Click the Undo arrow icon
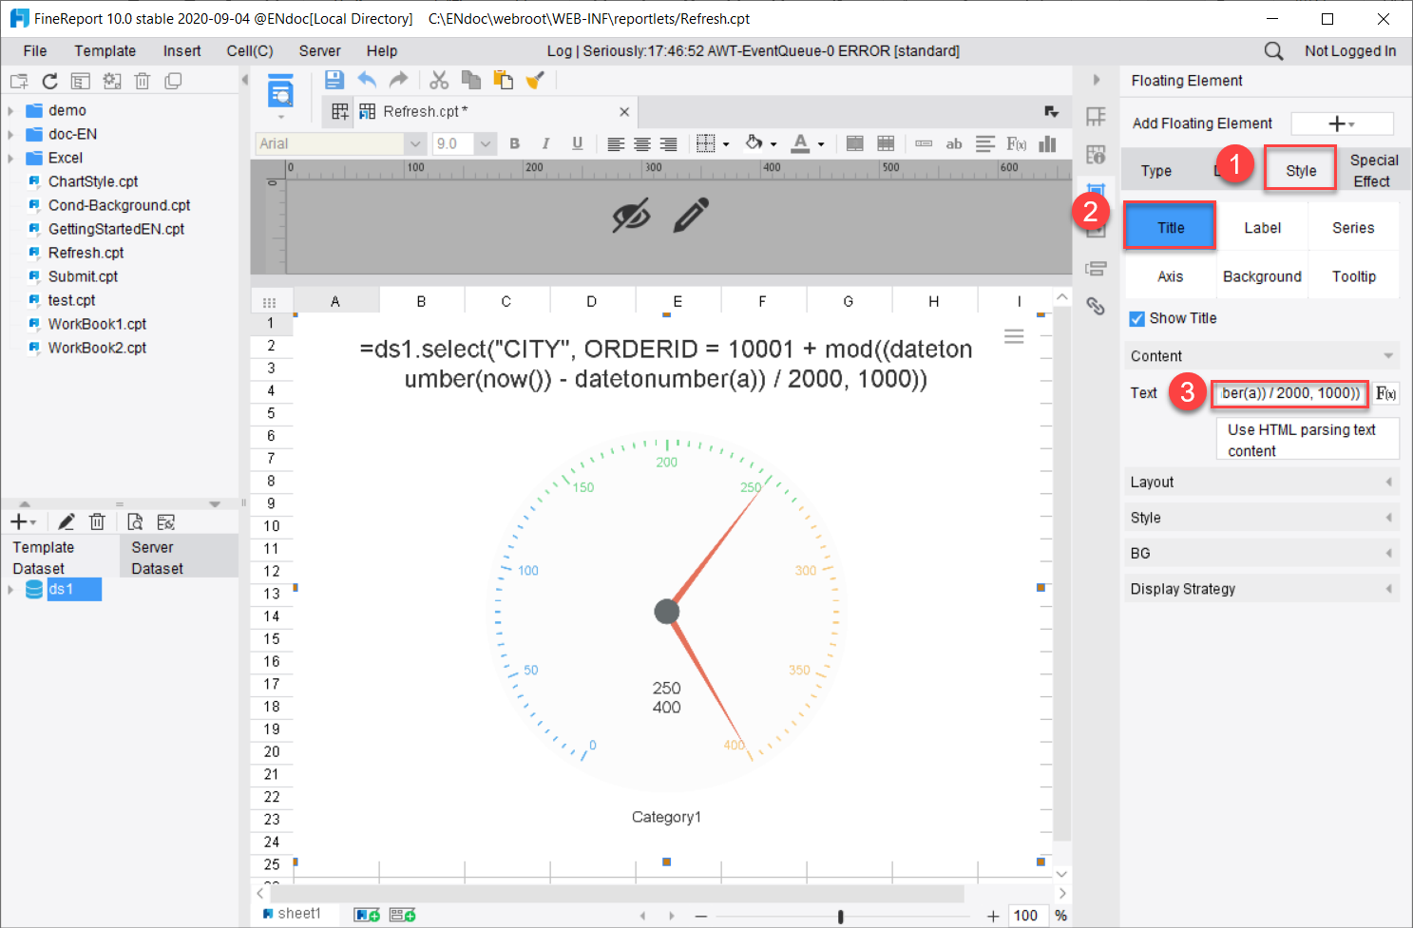The width and height of the screenshot is (1413, 928). click(x=367, y=80)
